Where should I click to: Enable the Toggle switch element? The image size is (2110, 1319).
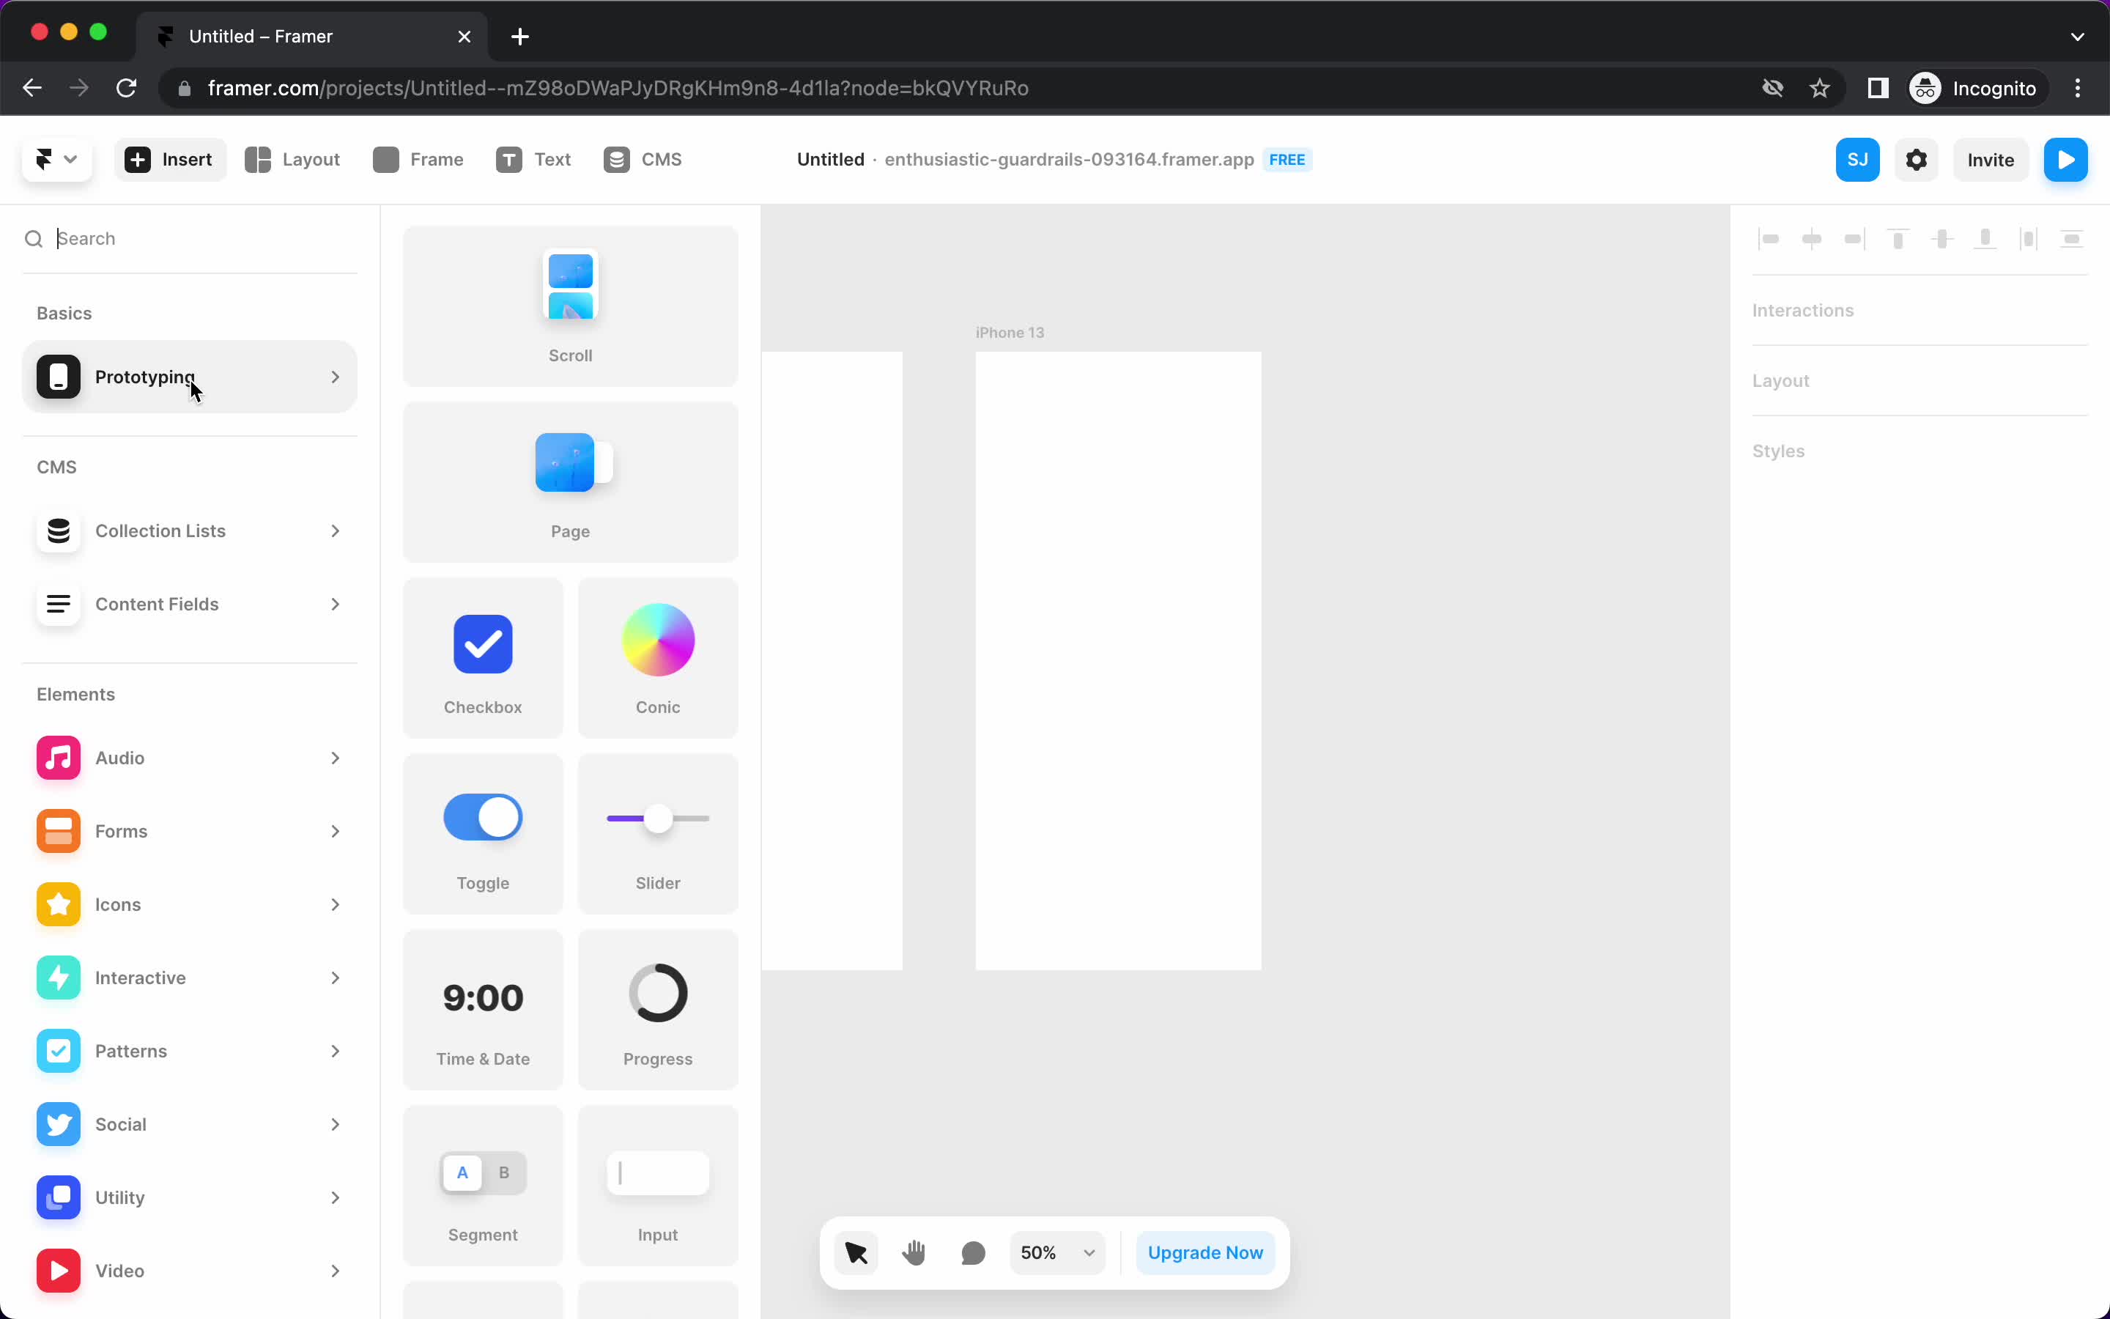pos(483,818)
